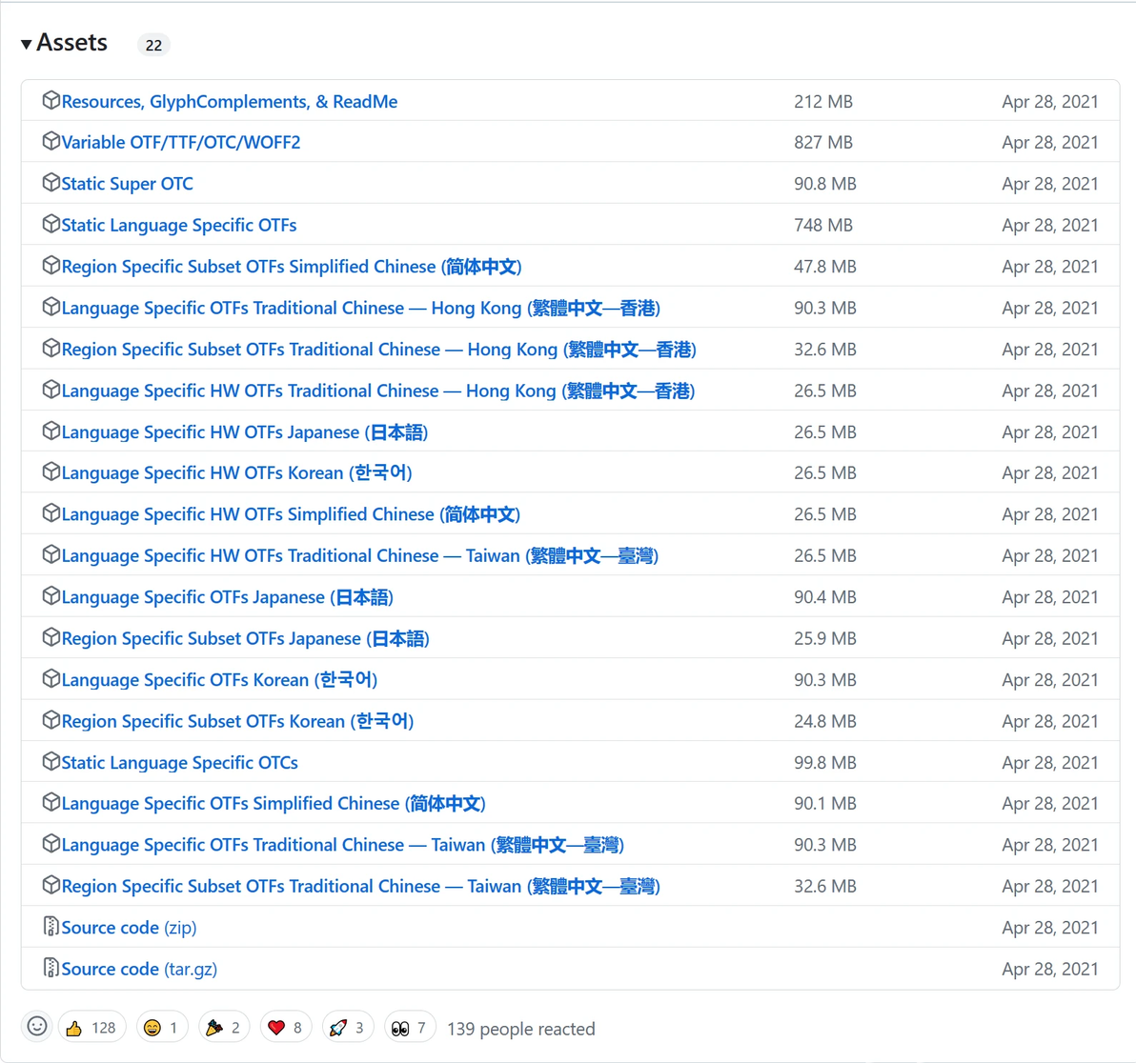Viewport: 1136px width, 1063px height.
Task: Download Resources, GlyphComplements, & ReadMe
Action: tap(230, 101)
